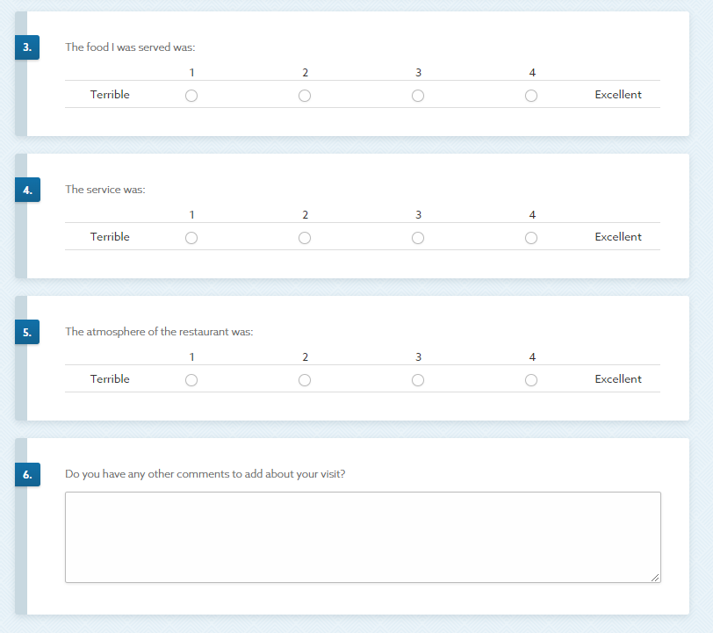Click the comment box resize handle
The image size is (713, 633).
tap(655, 577)
